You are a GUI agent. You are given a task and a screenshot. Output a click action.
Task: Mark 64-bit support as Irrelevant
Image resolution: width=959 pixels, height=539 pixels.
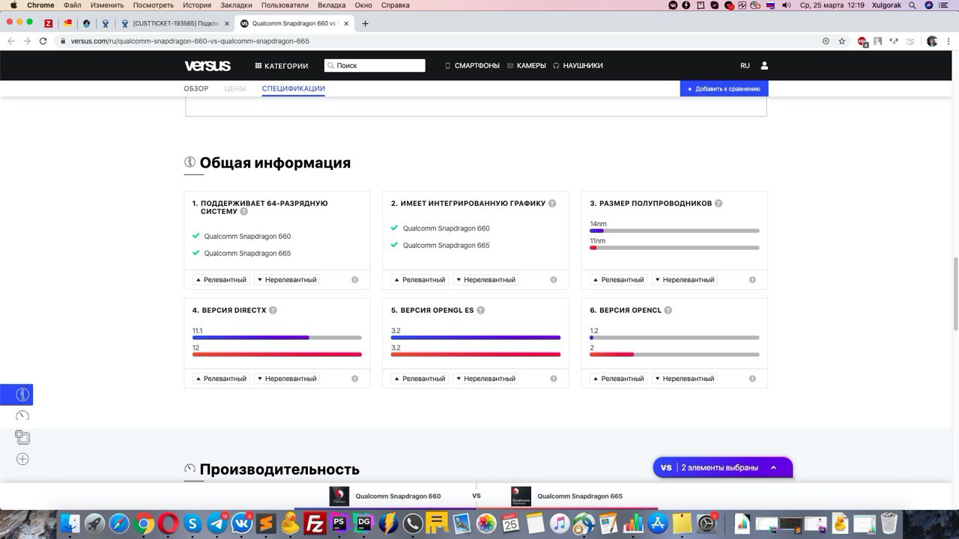(x=287, y=280)
